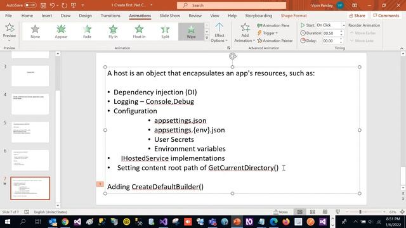Click the accessibility check icon in status bar
Screen dimensions: 406x228
[x=27, y=212]
